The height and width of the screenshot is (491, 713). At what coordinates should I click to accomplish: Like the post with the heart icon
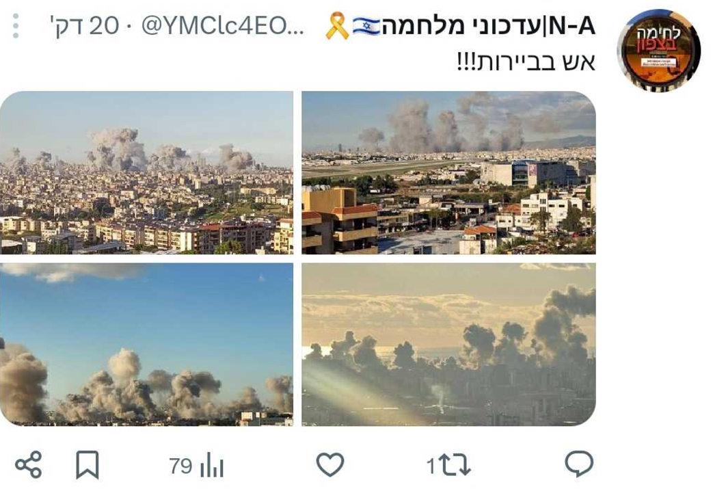(330, 464)
